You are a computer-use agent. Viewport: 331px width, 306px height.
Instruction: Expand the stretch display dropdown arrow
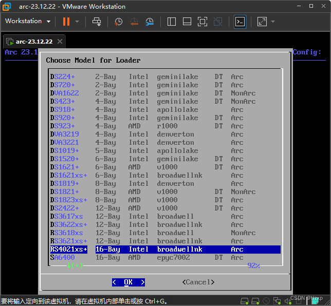273,22
